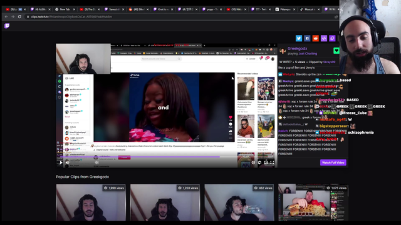Image resolution: width=401 pixels, height=225 pixels.
Task: Share clip on Twitter
Action: [x=299, y=38]
